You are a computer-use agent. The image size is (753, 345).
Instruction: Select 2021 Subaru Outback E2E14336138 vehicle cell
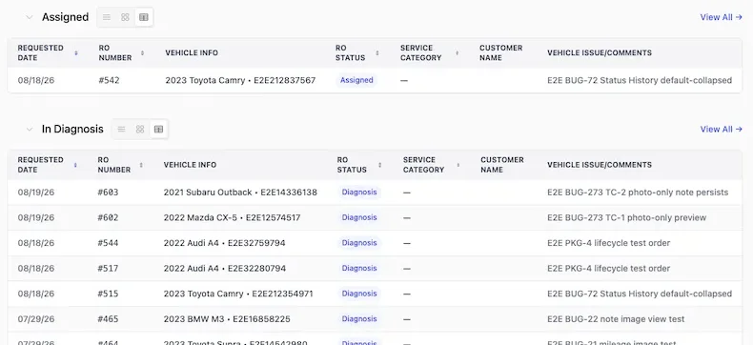[x=240, y=193]
